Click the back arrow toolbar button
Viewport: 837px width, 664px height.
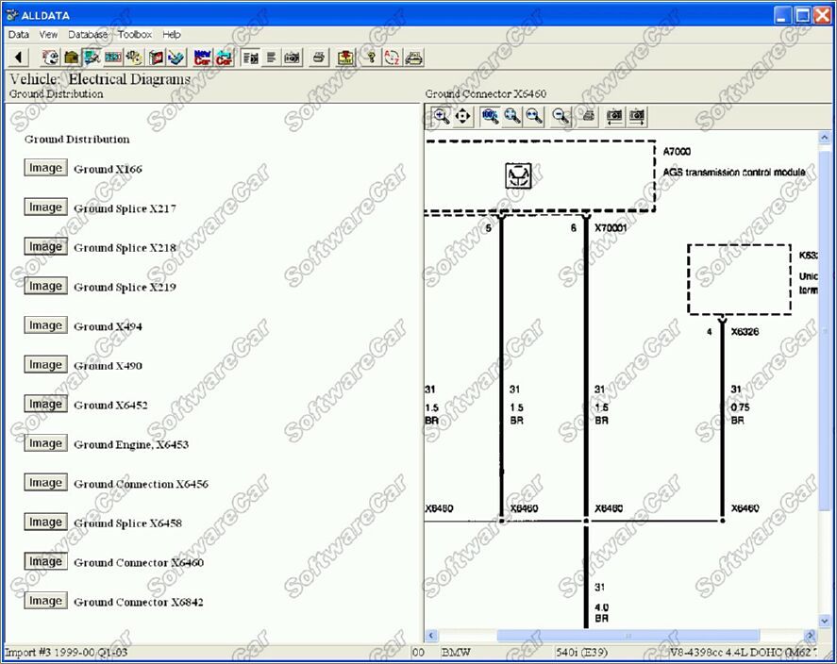coord(18,58)
